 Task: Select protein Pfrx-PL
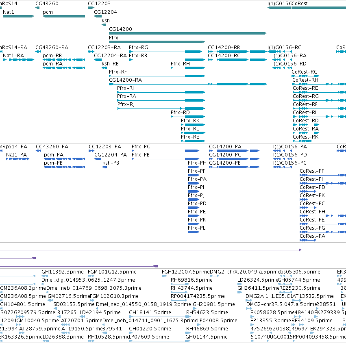(x=194, y=232)
